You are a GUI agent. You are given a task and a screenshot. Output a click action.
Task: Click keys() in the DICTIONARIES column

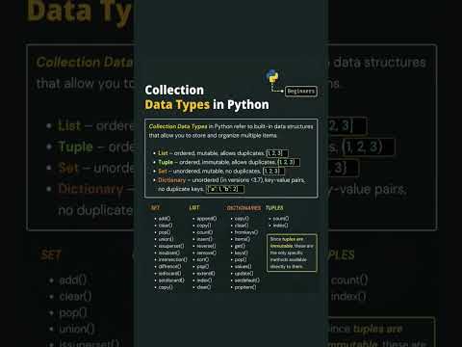(241, 253)
